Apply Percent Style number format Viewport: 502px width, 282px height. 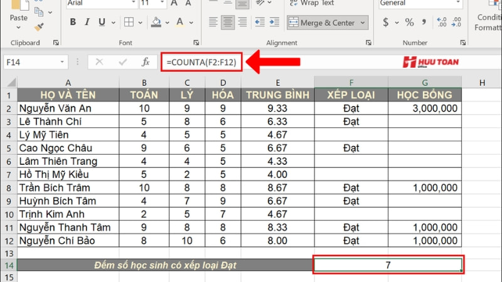pos(409,23)
